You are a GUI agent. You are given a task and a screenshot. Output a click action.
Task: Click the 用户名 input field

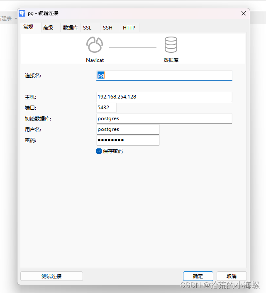tap(128, 130)
